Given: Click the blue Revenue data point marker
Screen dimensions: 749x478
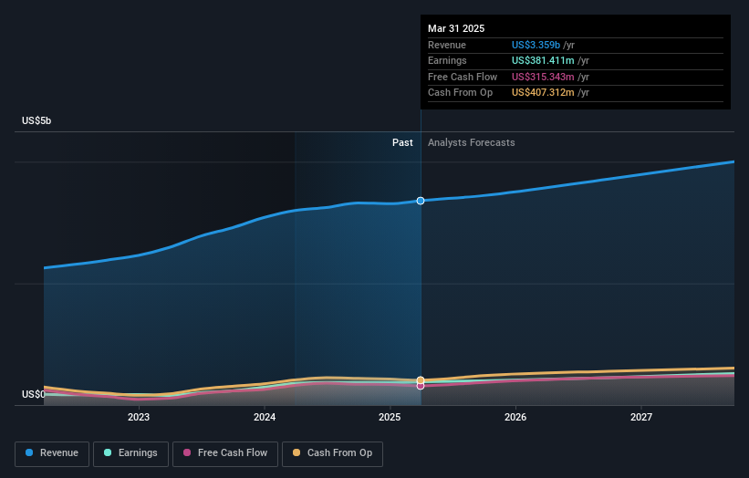Looking at the screenshot, I should [x=421, y=201].
